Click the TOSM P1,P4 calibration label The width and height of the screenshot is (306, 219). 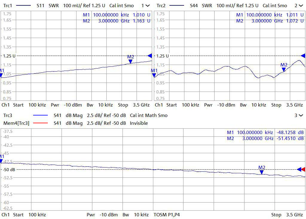pyautogui.click(x=167, y=215)
